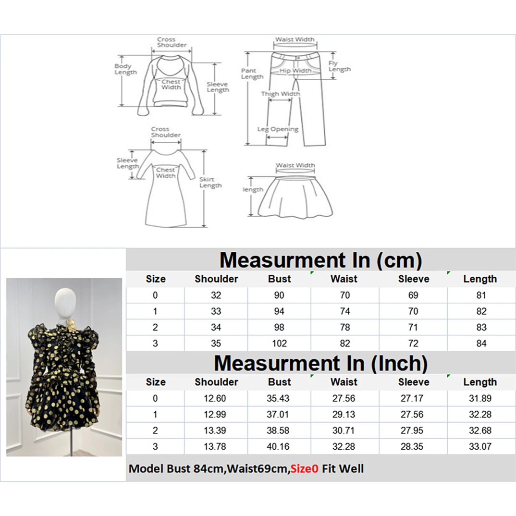Image resolution: width=516 pixels, height=516 pixels.
Task: Click 'Chest Width' label inside the dress diagram
Action: [x=166, y=173]
